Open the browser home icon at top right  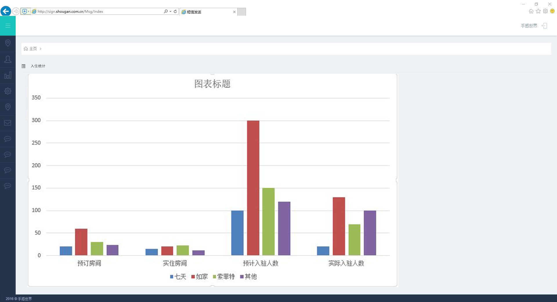[x=531, y=11]
